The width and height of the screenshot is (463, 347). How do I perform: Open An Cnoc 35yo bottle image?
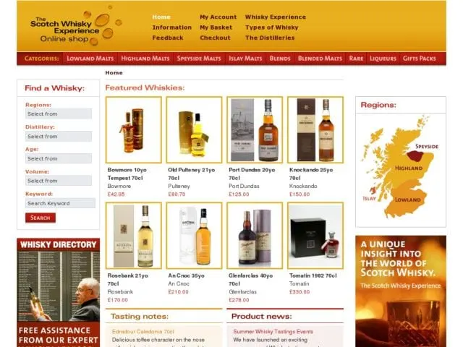pyautogui.click(x=194, y=236)
